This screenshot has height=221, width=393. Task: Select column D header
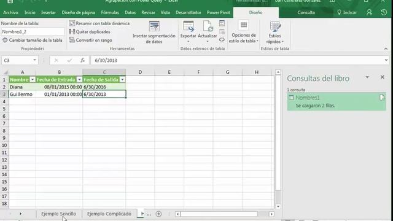140,72
